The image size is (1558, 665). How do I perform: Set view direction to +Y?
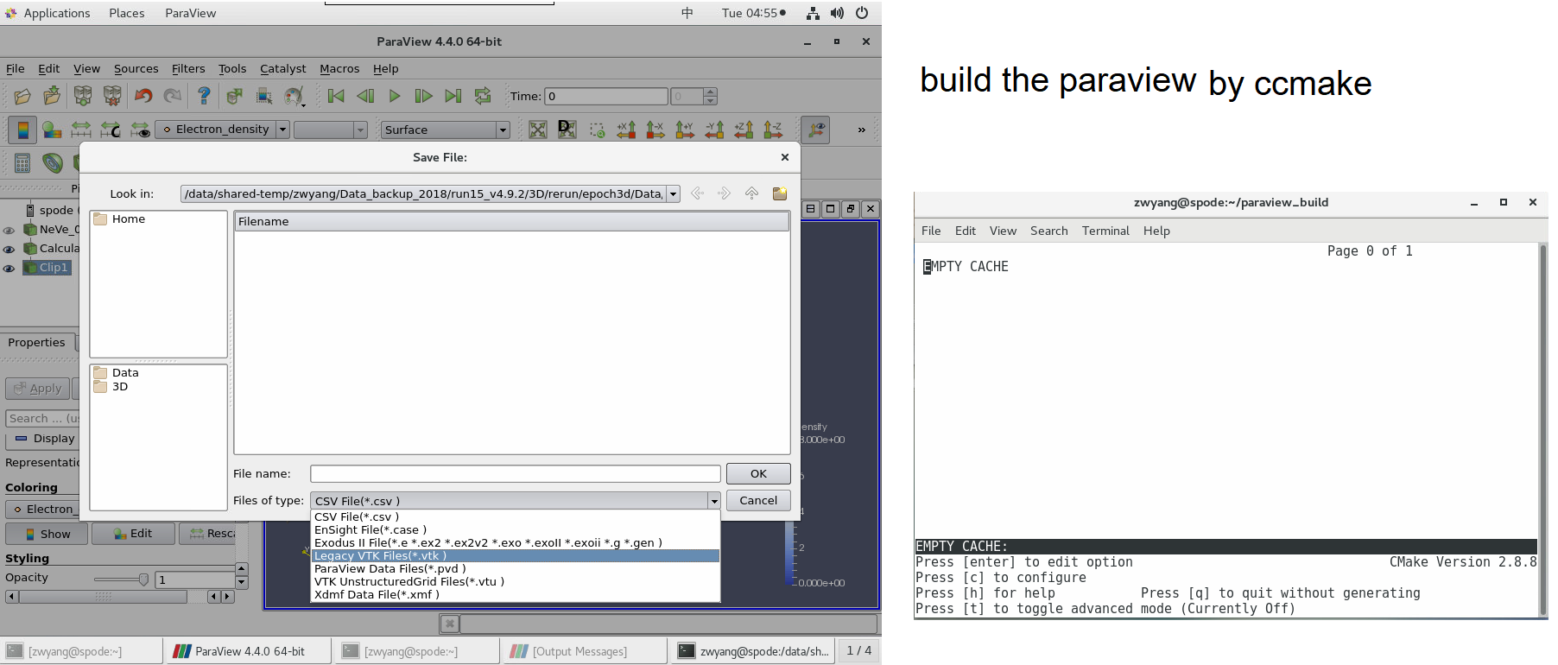tap(685, 130)
